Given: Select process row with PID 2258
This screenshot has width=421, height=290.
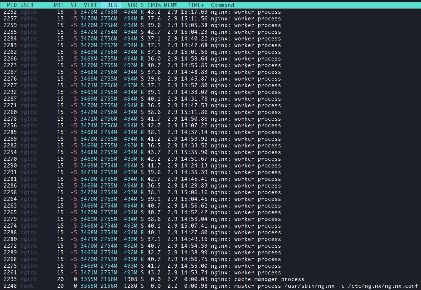Looking at the screenshot, I should coord(210,192).
